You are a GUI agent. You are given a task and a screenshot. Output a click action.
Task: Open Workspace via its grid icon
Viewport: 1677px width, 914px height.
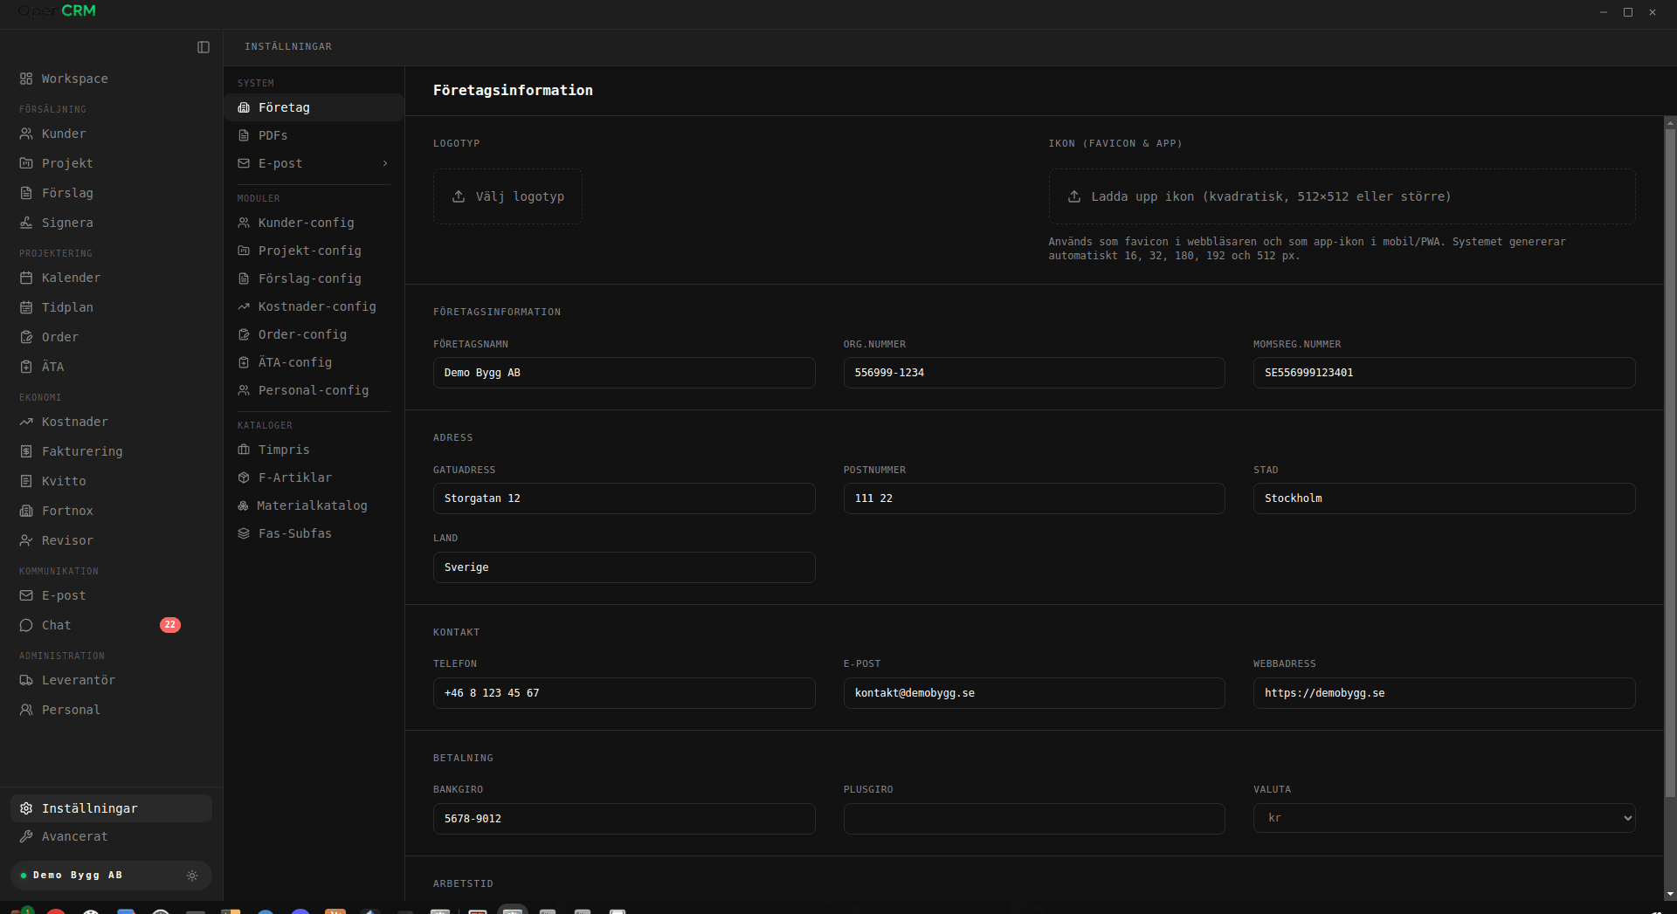[26, 79]
